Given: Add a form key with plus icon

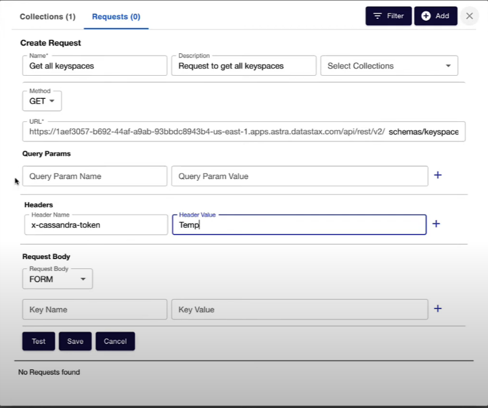Looking at the screenshot, I should [437, 309].
